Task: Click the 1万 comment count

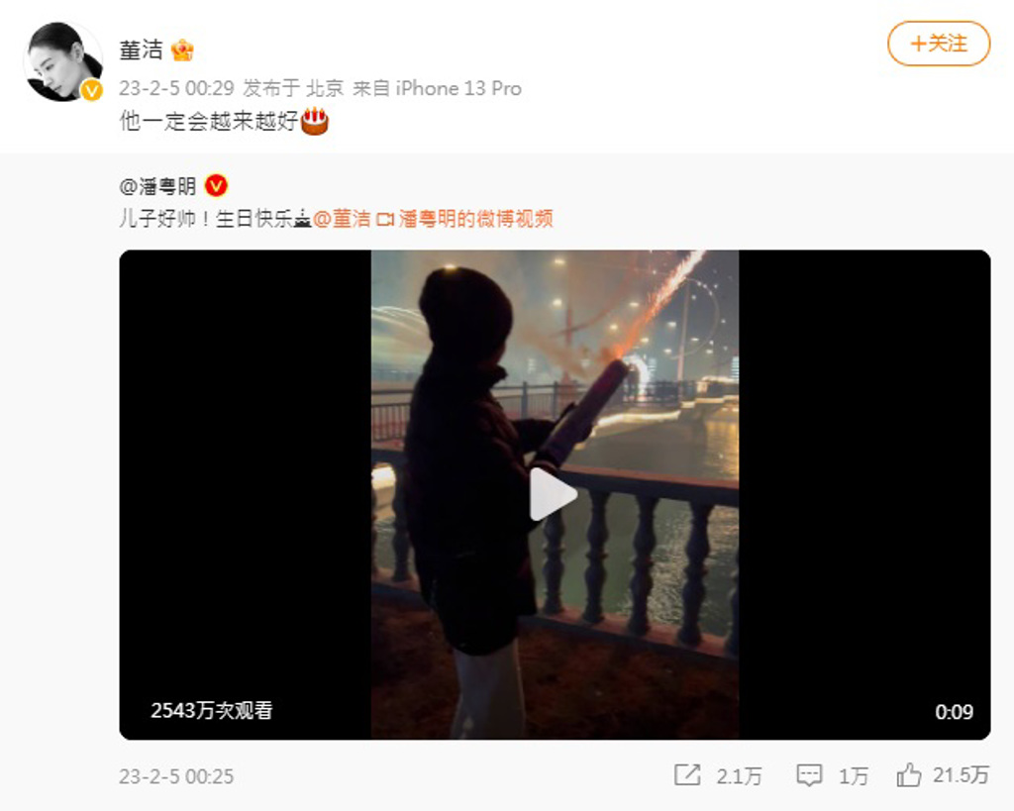Action: [x=853, y=775]
